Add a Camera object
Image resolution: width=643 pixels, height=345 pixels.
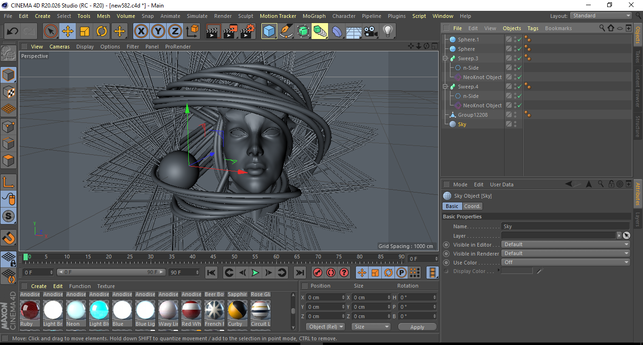click(371, 32)
